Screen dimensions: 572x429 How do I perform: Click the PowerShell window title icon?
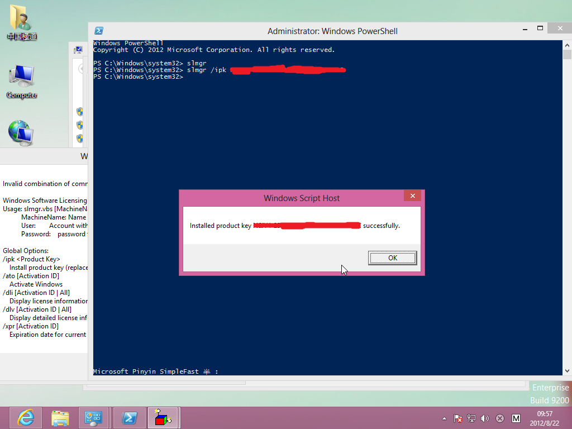point(99,31)
